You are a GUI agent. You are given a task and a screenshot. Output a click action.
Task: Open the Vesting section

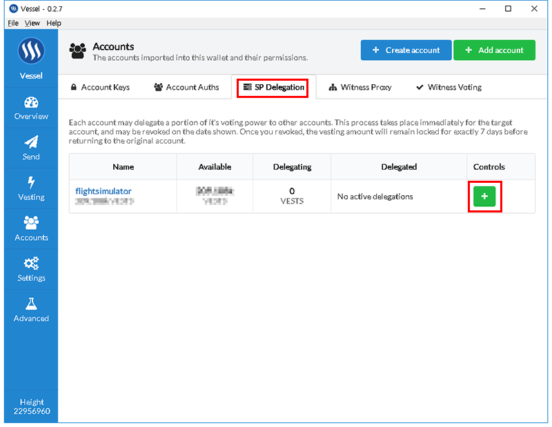pyautogui.click(x=31, y=189)
